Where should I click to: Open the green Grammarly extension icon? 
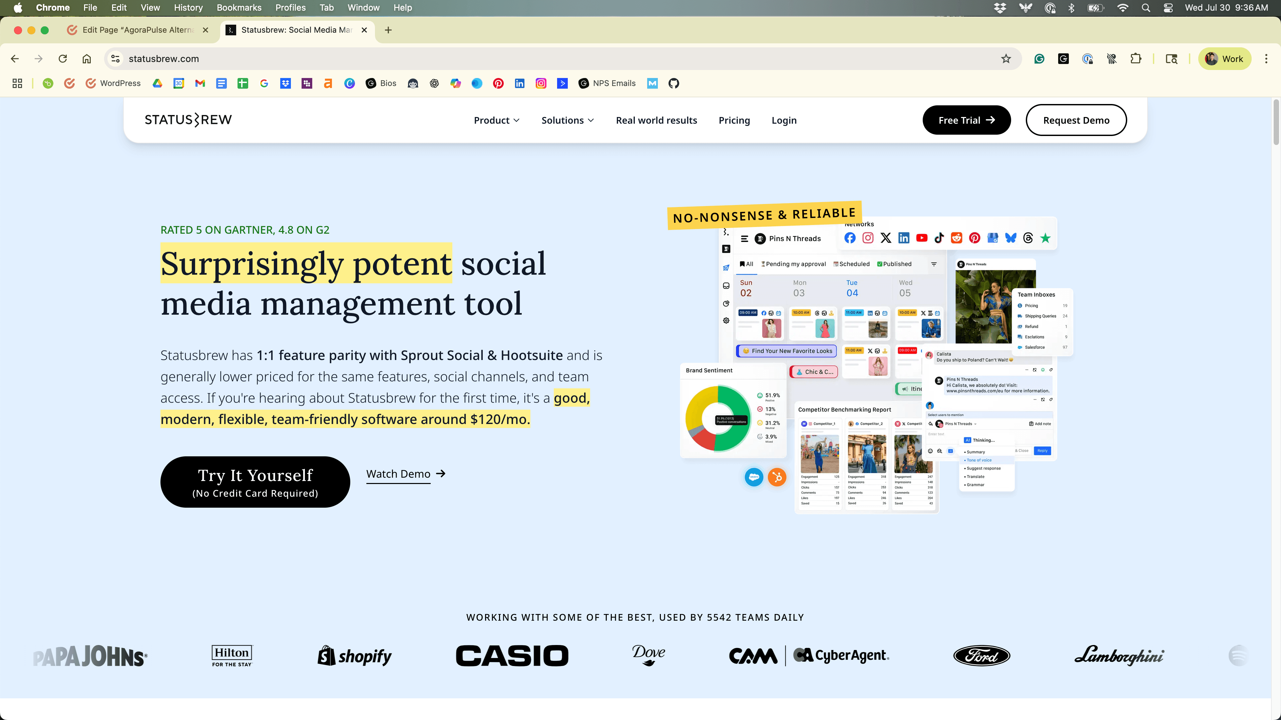tap(1039, 59)
